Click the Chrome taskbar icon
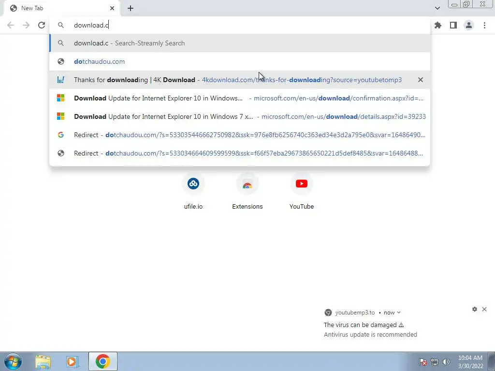 tap(102, 361)
